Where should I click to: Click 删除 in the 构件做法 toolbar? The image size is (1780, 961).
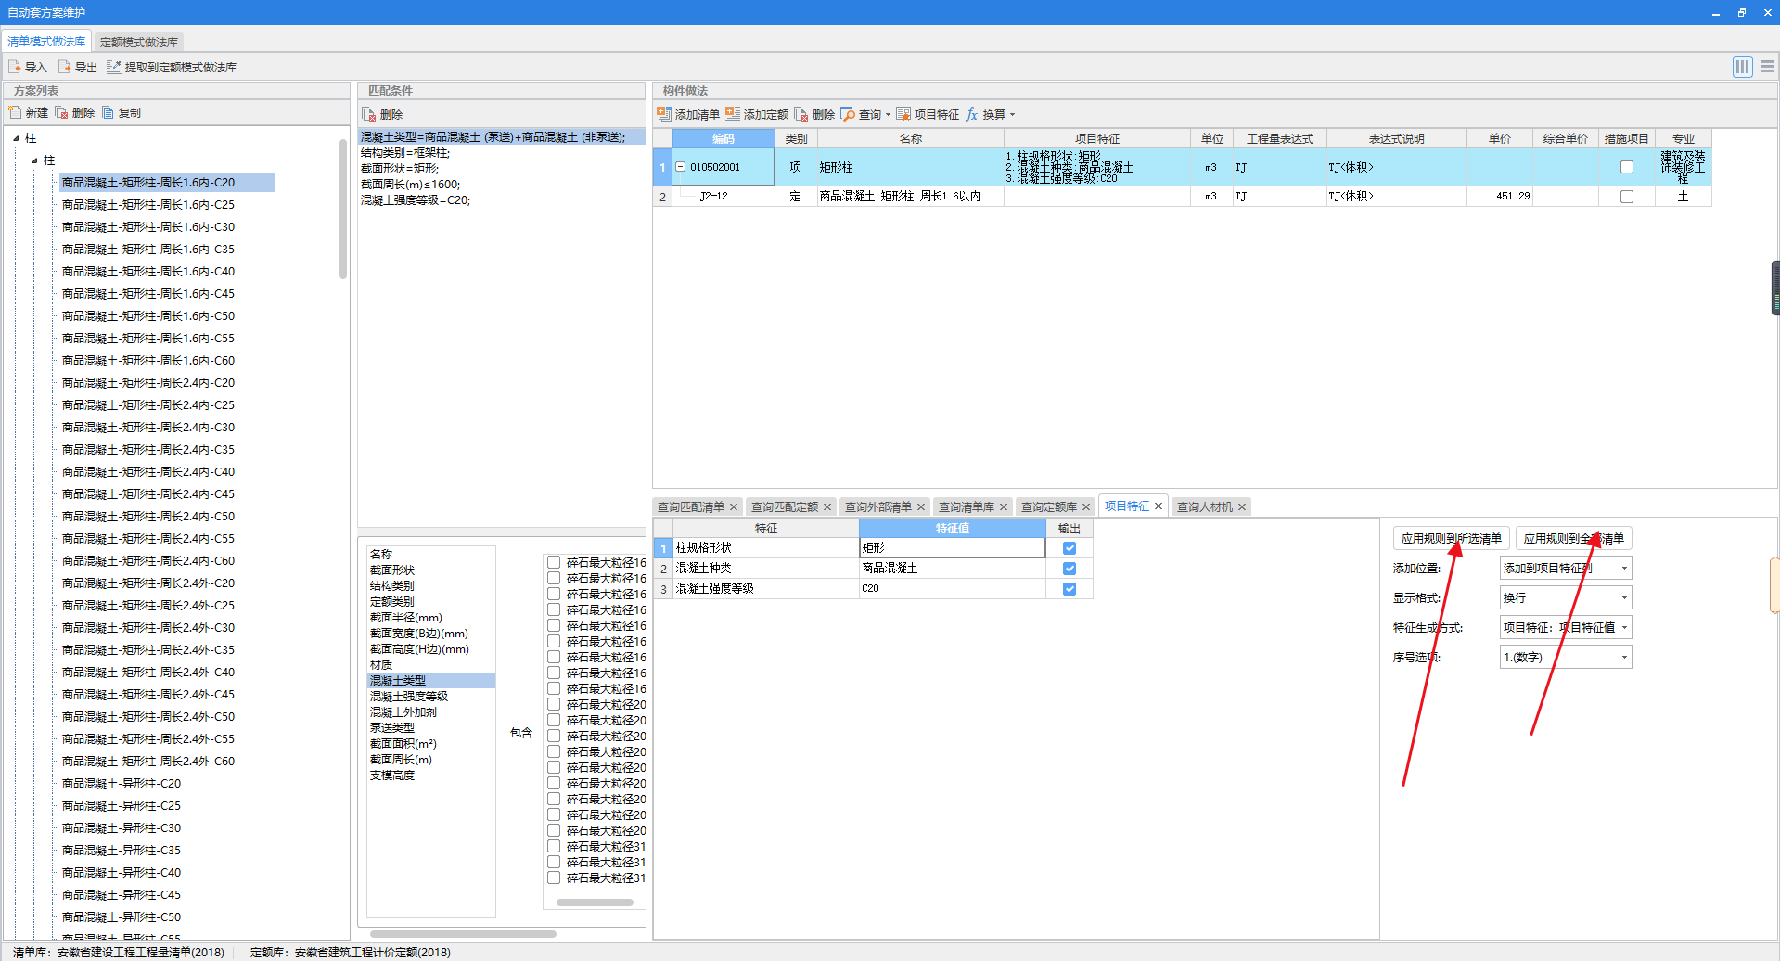coord(814,114)
